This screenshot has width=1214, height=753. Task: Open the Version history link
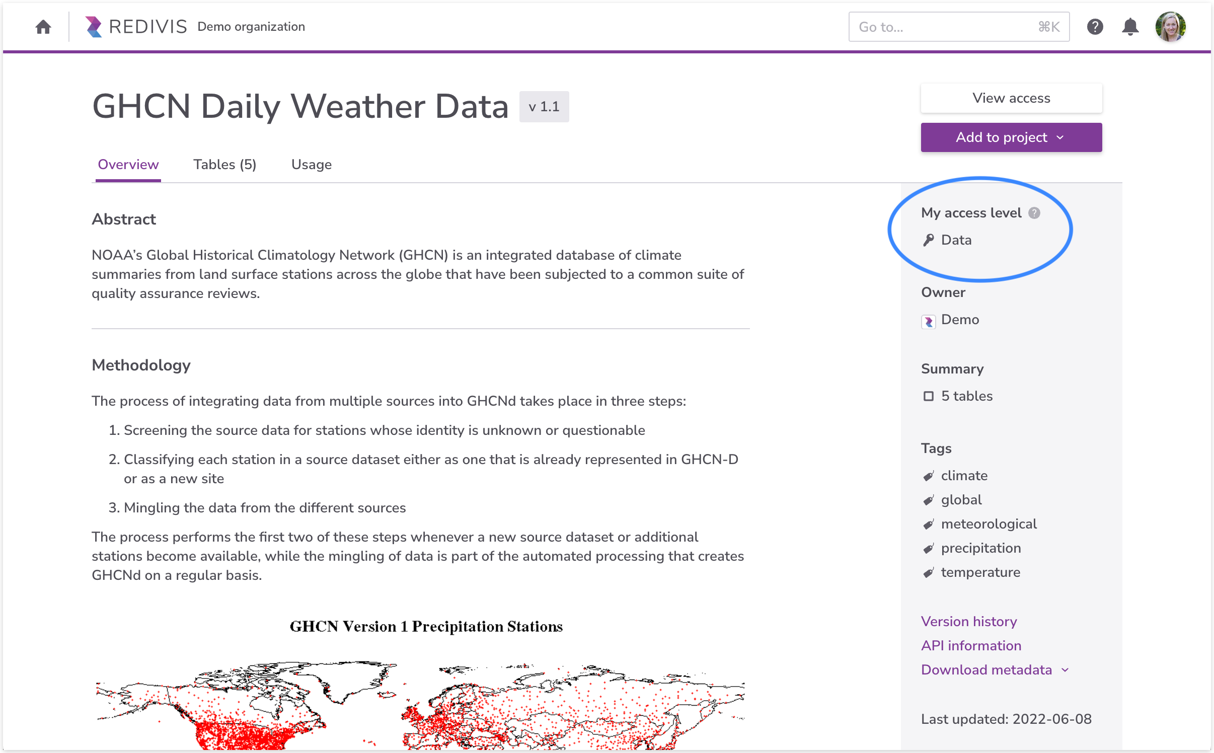968,622
